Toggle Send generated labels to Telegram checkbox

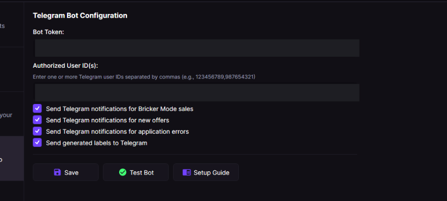point(37,143)
